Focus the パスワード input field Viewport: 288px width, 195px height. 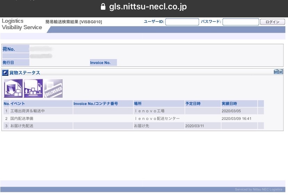241,22
